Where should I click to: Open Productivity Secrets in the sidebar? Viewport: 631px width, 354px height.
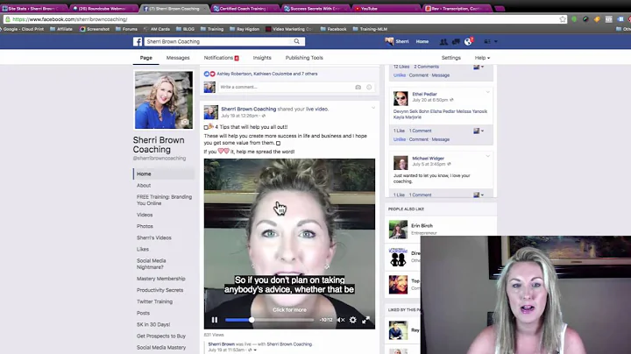160,290
